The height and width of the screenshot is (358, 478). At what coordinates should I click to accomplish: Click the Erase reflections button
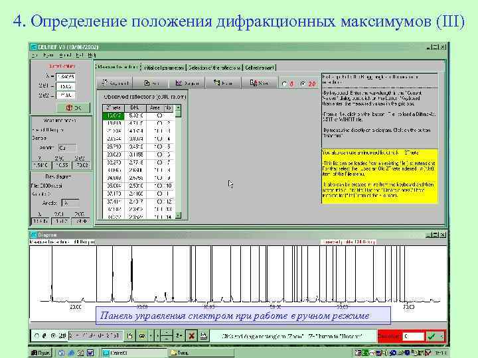pos(223,82)
